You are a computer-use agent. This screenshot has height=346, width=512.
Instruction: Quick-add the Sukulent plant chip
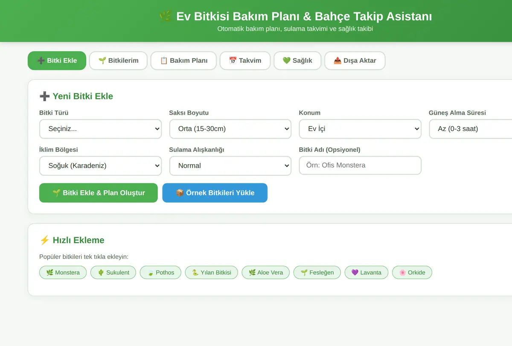point(113,273)
